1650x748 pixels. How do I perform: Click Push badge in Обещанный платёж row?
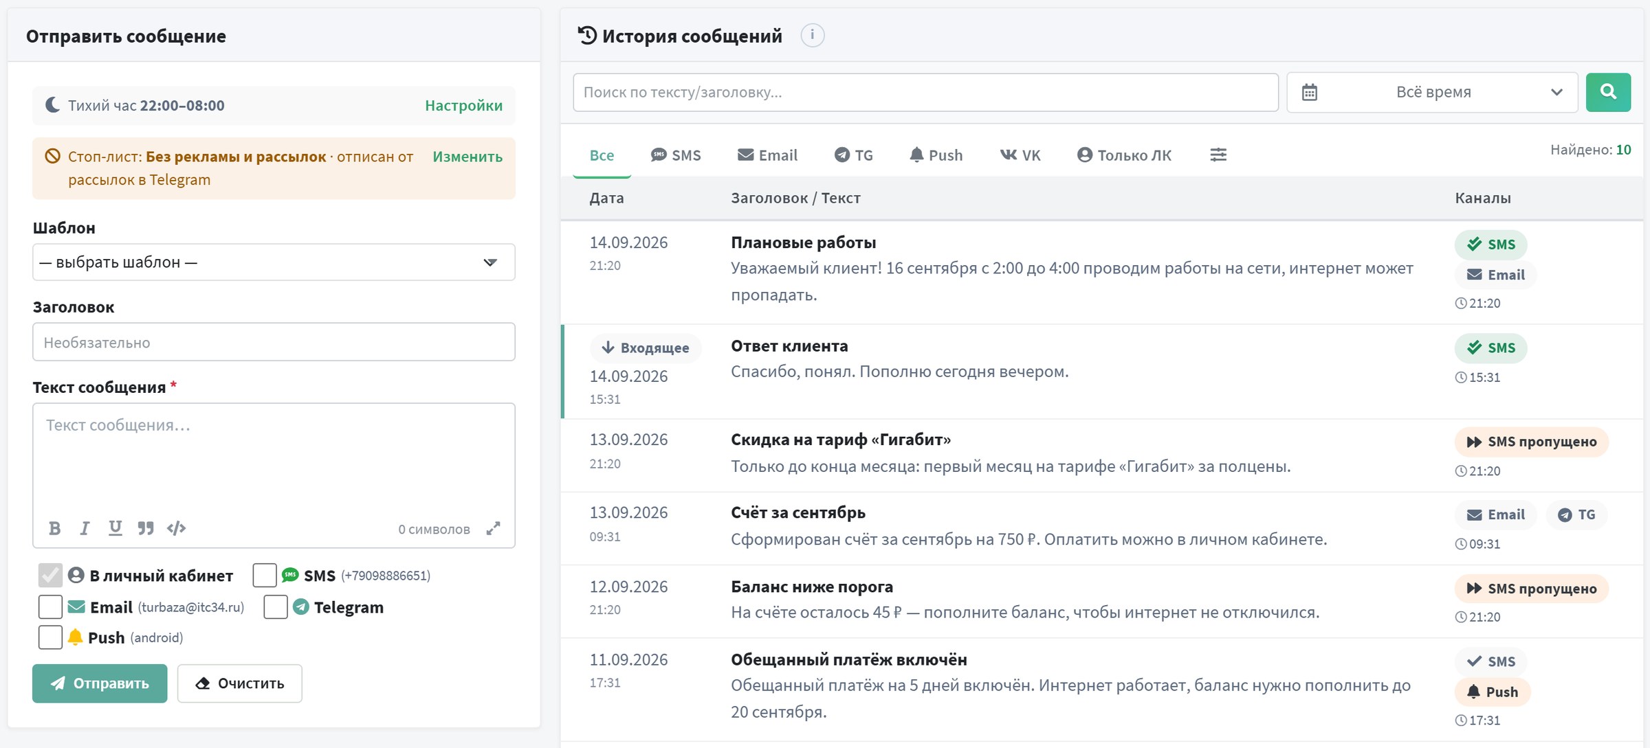click(1493, 692)
